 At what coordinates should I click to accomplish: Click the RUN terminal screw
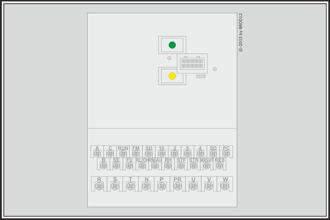coord(123,154)
